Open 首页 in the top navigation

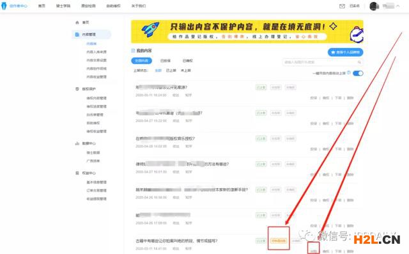(42, 6)
